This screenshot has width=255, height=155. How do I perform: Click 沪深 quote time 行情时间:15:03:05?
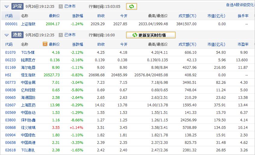[x=104, y=7]
